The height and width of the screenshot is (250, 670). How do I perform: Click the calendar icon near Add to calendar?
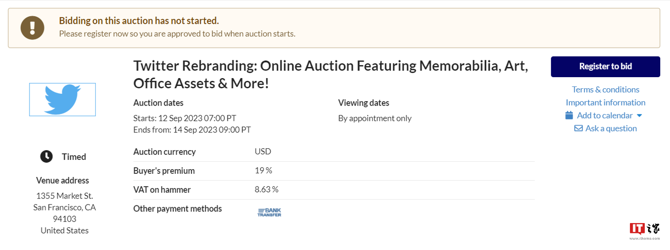(569, 115)
